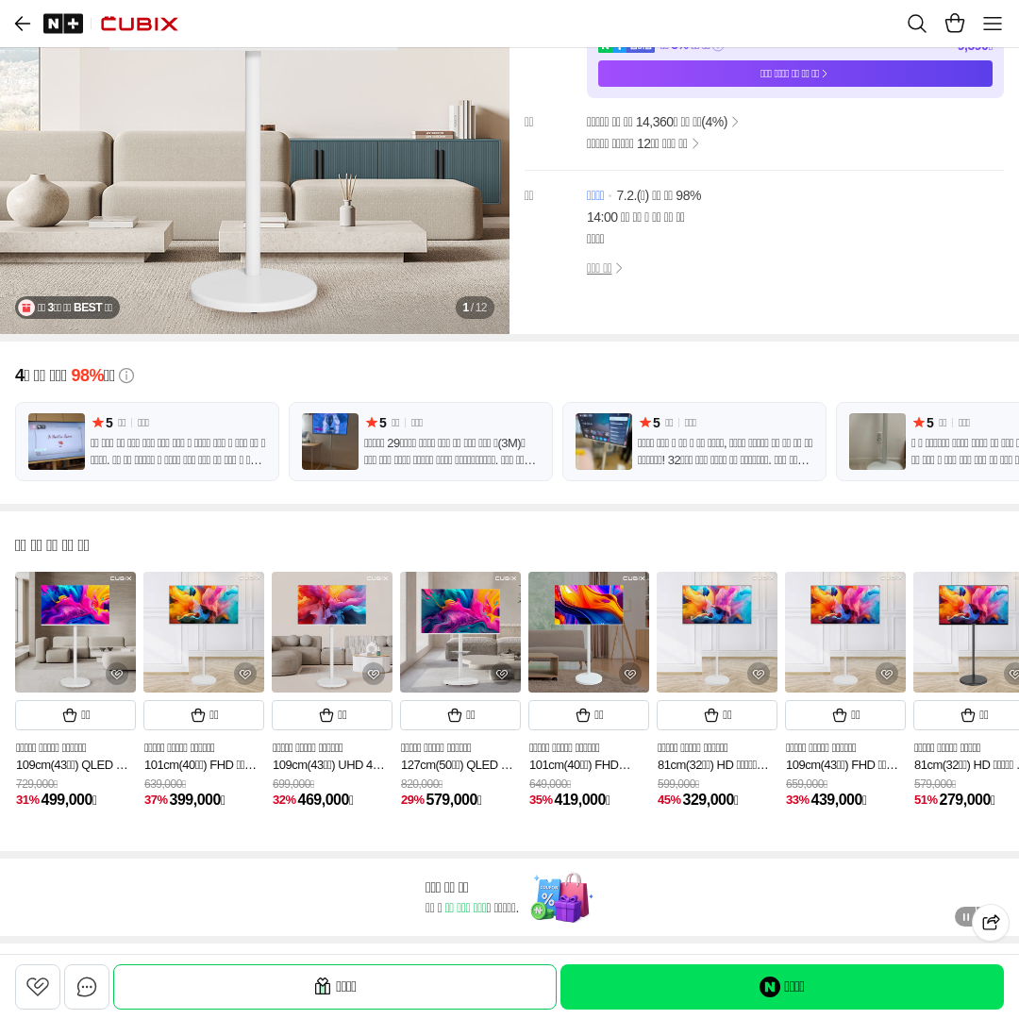
Task: Open review mentioning 29 and (3M)
Action: click(x=421, y=442)
